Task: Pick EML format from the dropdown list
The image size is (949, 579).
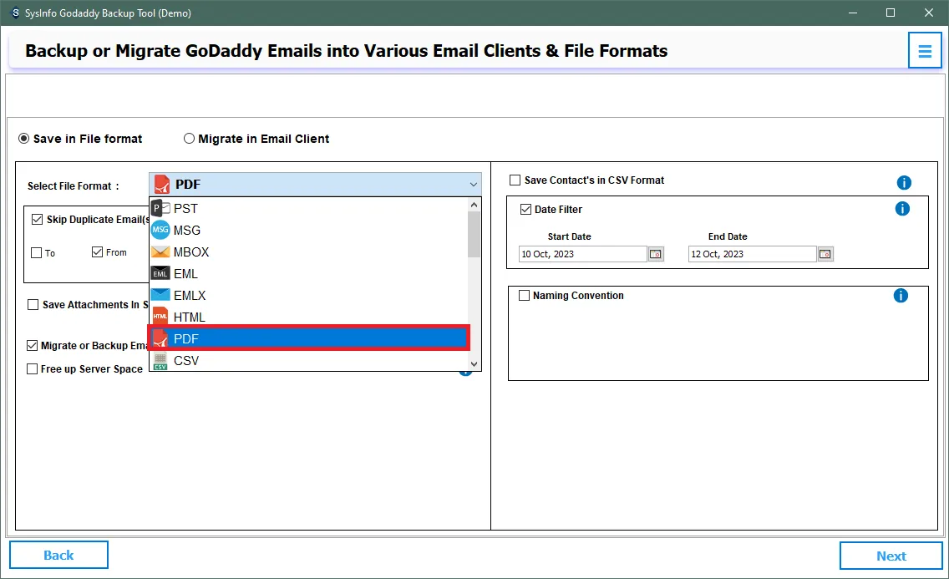Action: 185,273
